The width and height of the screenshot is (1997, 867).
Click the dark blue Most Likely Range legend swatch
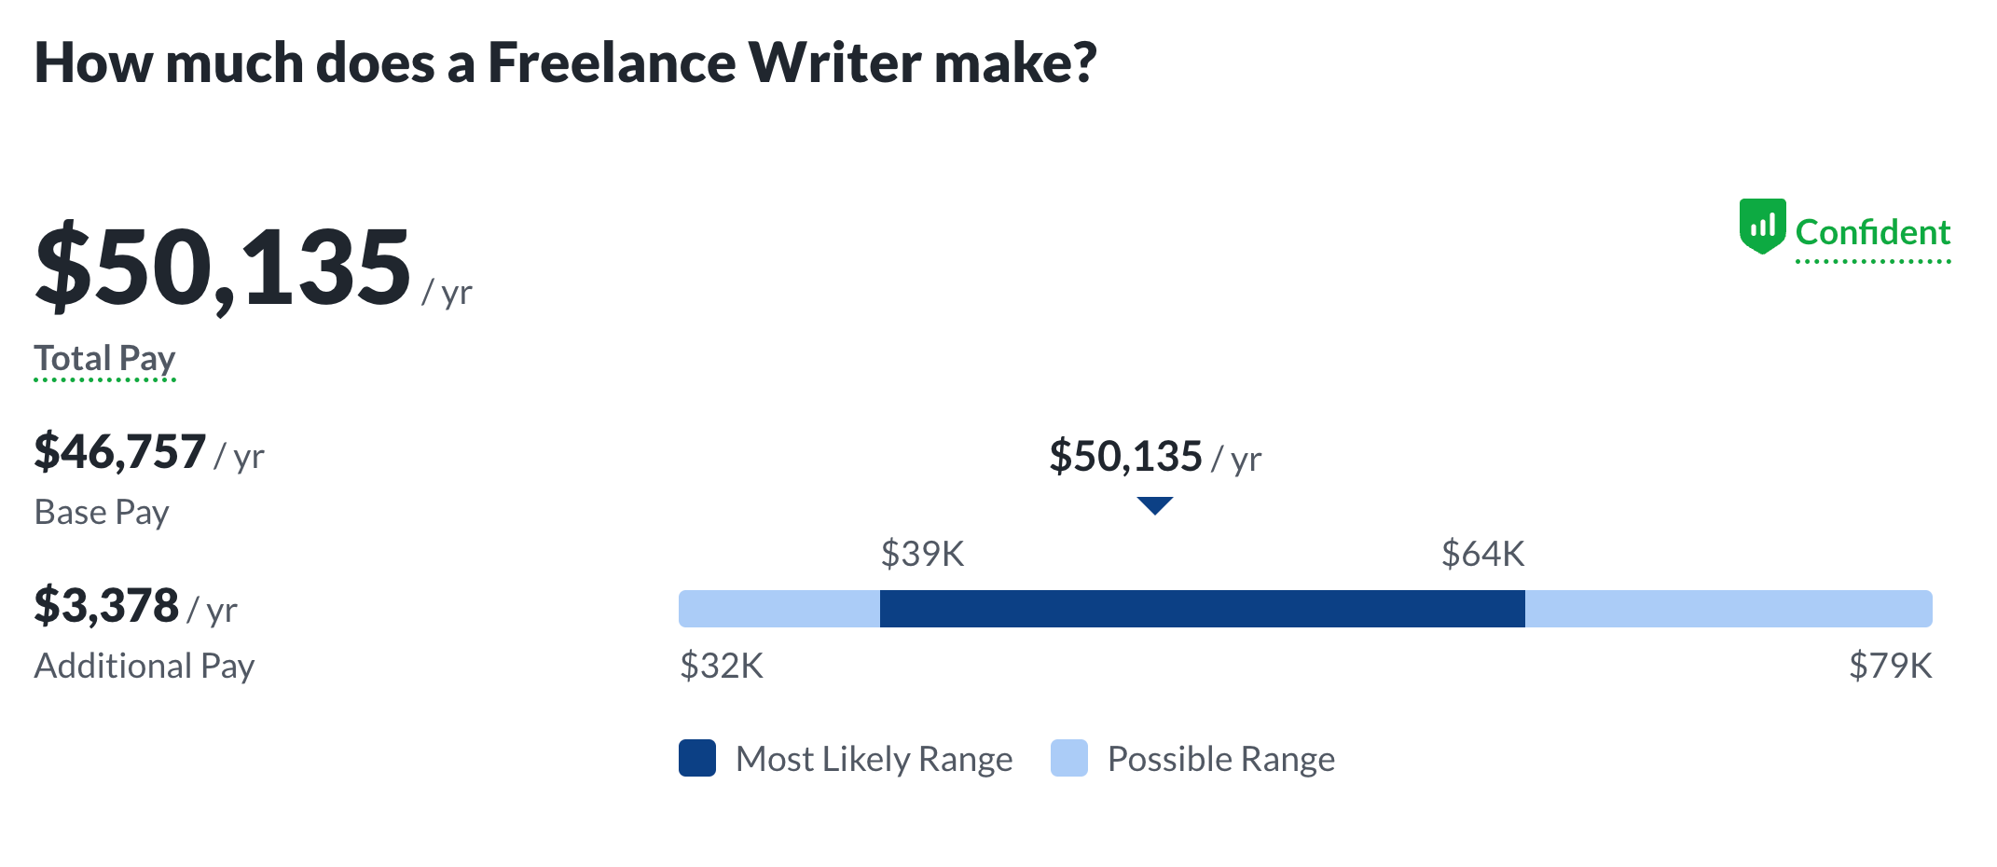(697, 758)
